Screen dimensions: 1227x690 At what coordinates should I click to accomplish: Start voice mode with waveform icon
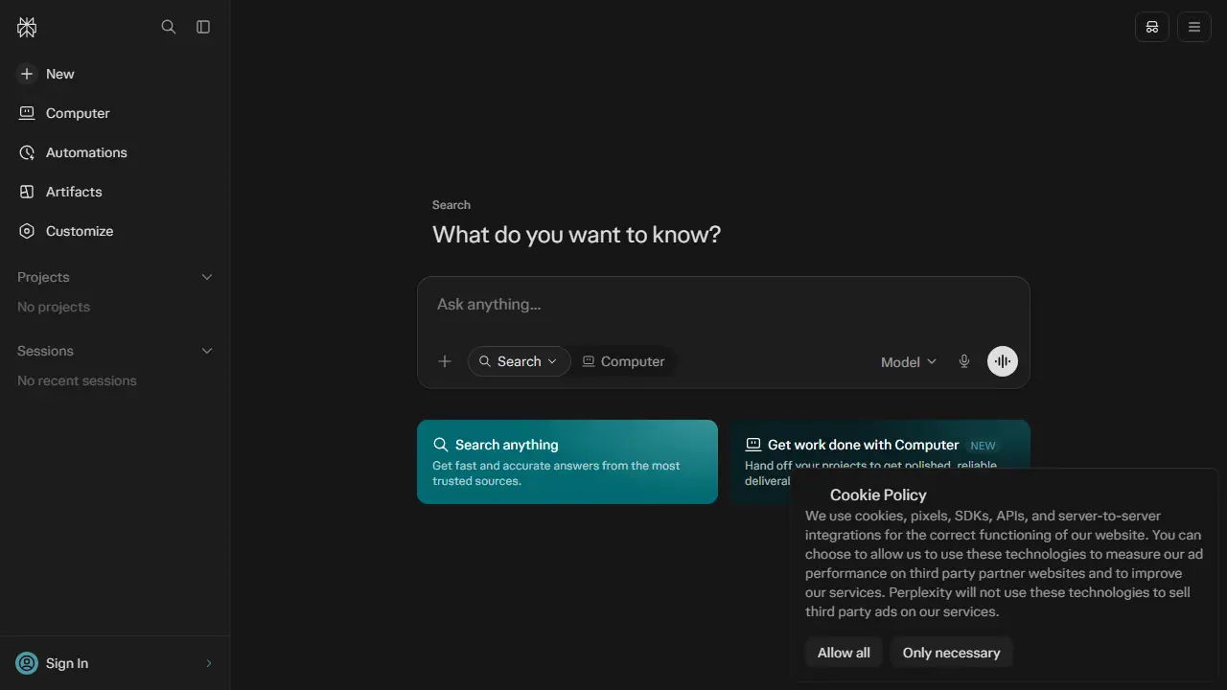click(x=1003, y=361)
